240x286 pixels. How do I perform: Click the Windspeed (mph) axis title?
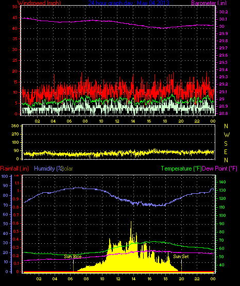pyautogui.click(x=39, y=3)
